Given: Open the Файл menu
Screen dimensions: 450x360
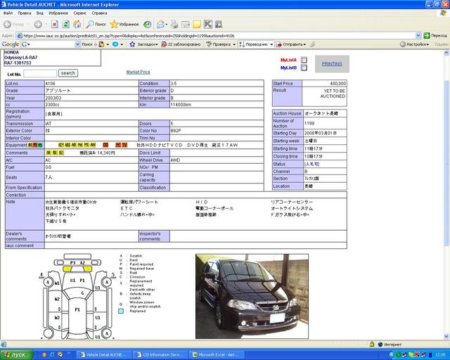Looking at the screenshot, I should [8, 13].
